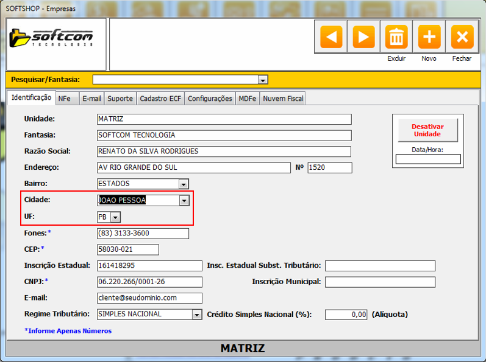The width and height of the screenshot is (486, 362).
Task: Expand the Pesquisar/Fantasia dropdown
Action: (x=263, y=80)
